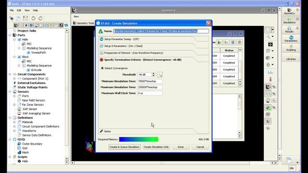Collapse the FDTD tree node

pos(10,139)
